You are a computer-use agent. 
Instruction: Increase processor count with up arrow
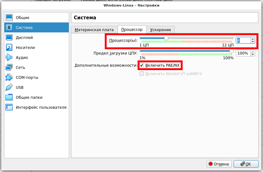(x=253, y=39)
